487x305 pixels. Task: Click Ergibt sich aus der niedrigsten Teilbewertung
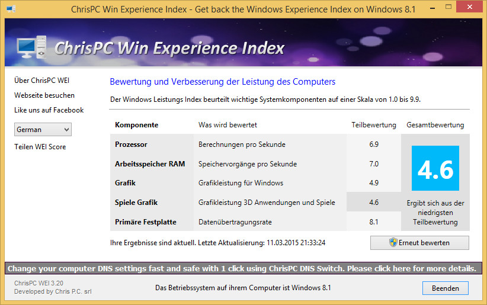tap(435, 213)
